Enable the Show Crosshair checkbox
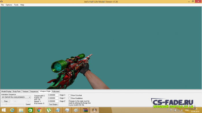This screenshot has height=113, width=202. (70, 95)
